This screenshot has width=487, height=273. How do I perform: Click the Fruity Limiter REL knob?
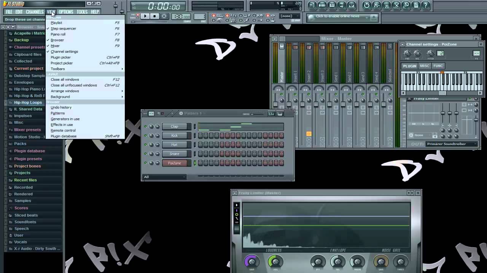point(337,262)
